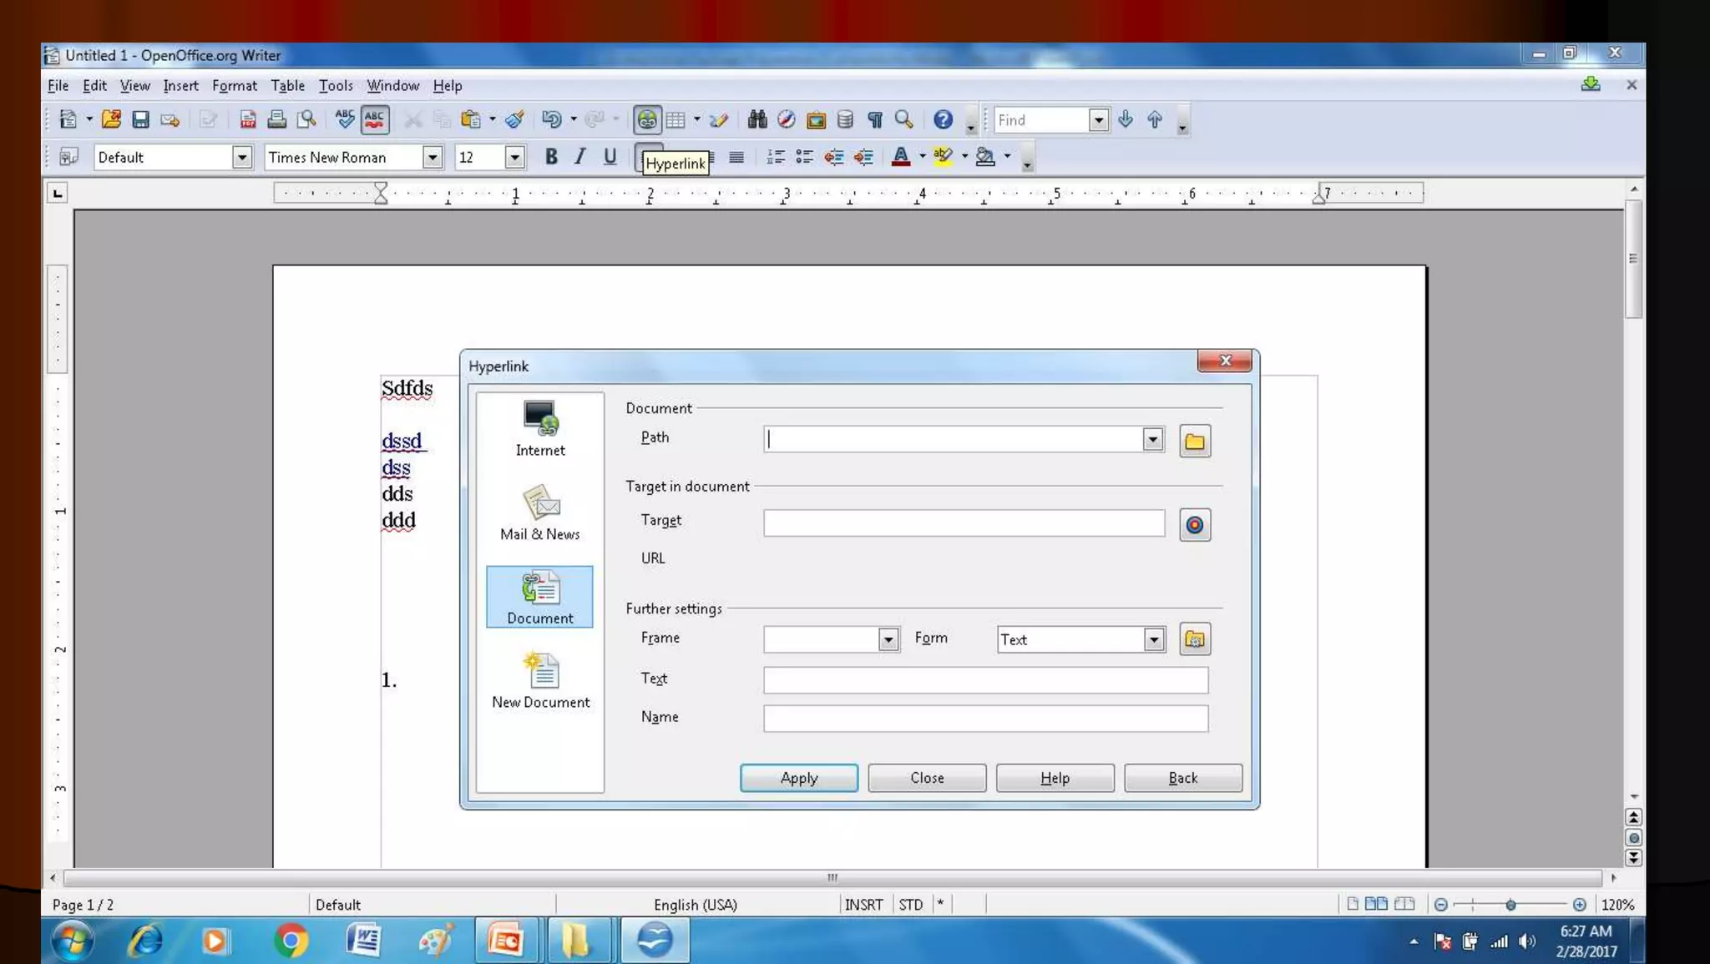This screenshot has width=1710, height=964.
Task: Click the zoom slider handle
Action: click(x=1510, y=905)
